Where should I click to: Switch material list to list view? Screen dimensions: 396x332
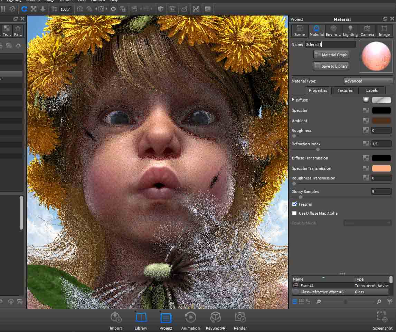[295, 302]
